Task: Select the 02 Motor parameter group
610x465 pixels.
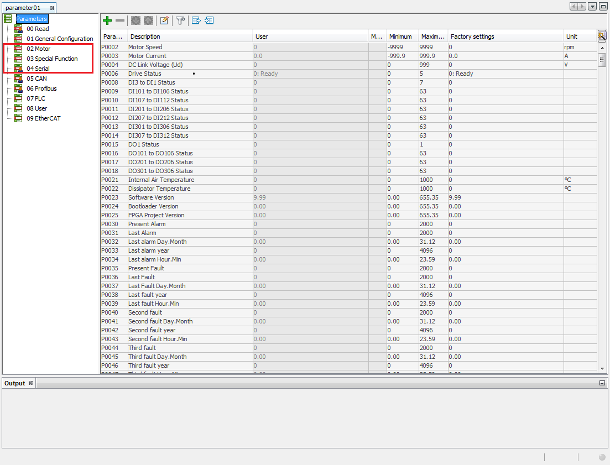Action: (x=38, y=49)
